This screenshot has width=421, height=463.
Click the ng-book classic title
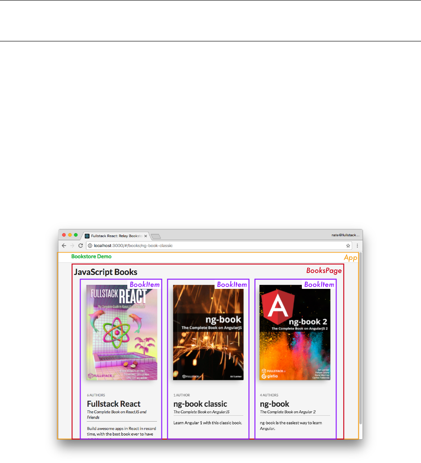click(x=200, y=404)
